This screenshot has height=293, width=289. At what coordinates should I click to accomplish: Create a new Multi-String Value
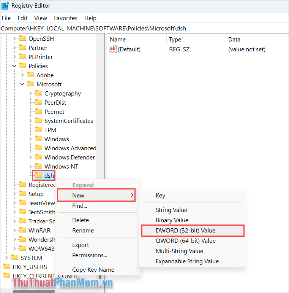[x=192, y=251]
